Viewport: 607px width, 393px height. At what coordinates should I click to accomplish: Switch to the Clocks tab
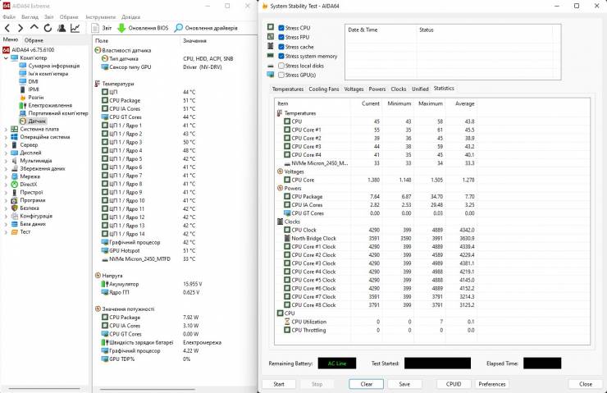[399, 89]
